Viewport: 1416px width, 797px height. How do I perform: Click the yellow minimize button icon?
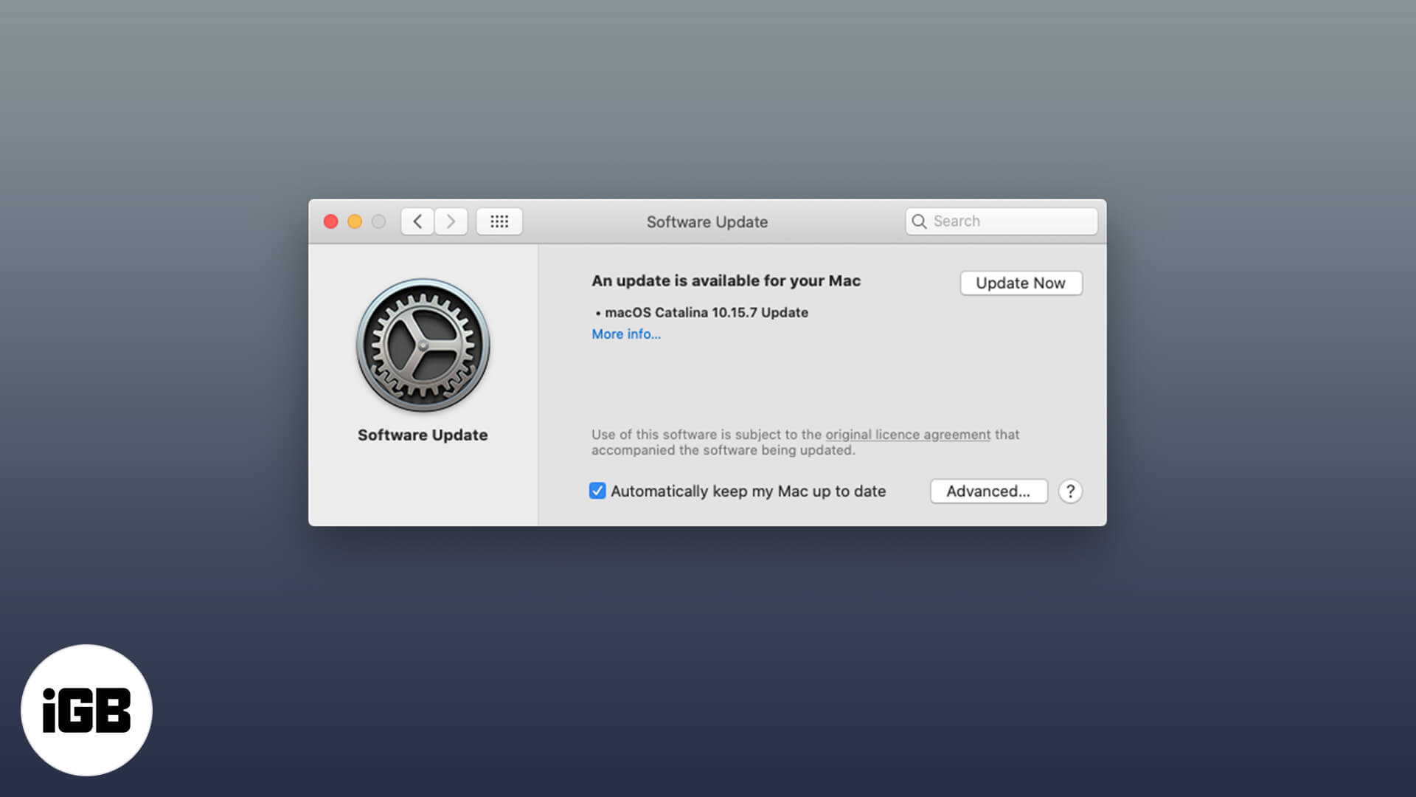coord(354,221)
